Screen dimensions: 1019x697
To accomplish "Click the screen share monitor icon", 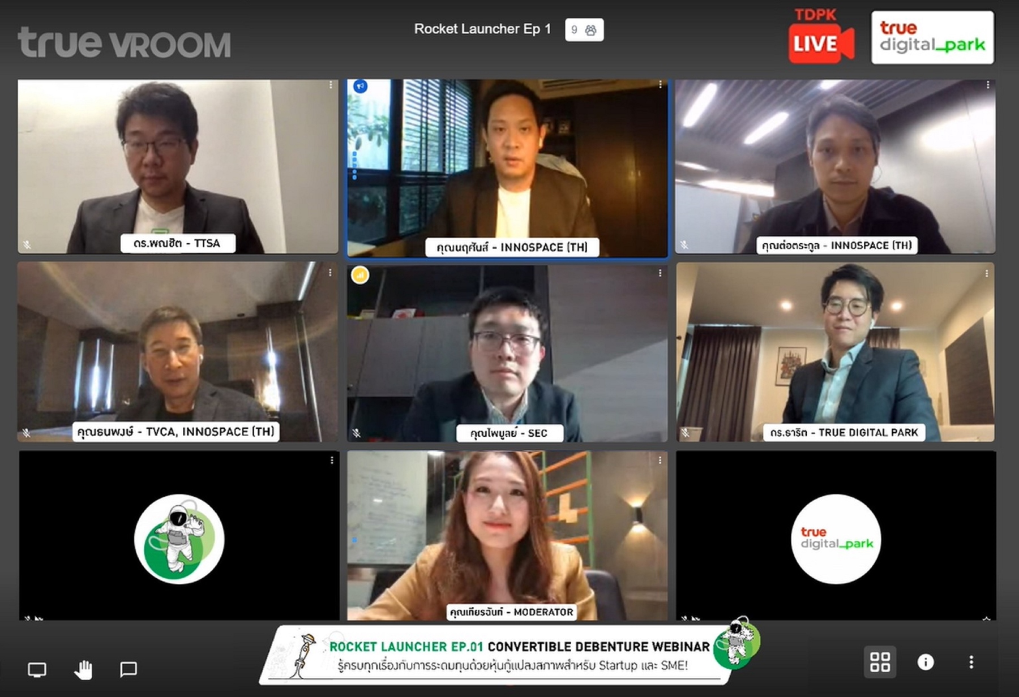I will pos(37,670).
